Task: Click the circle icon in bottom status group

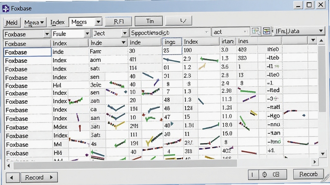Action: (x=265, y=174)
